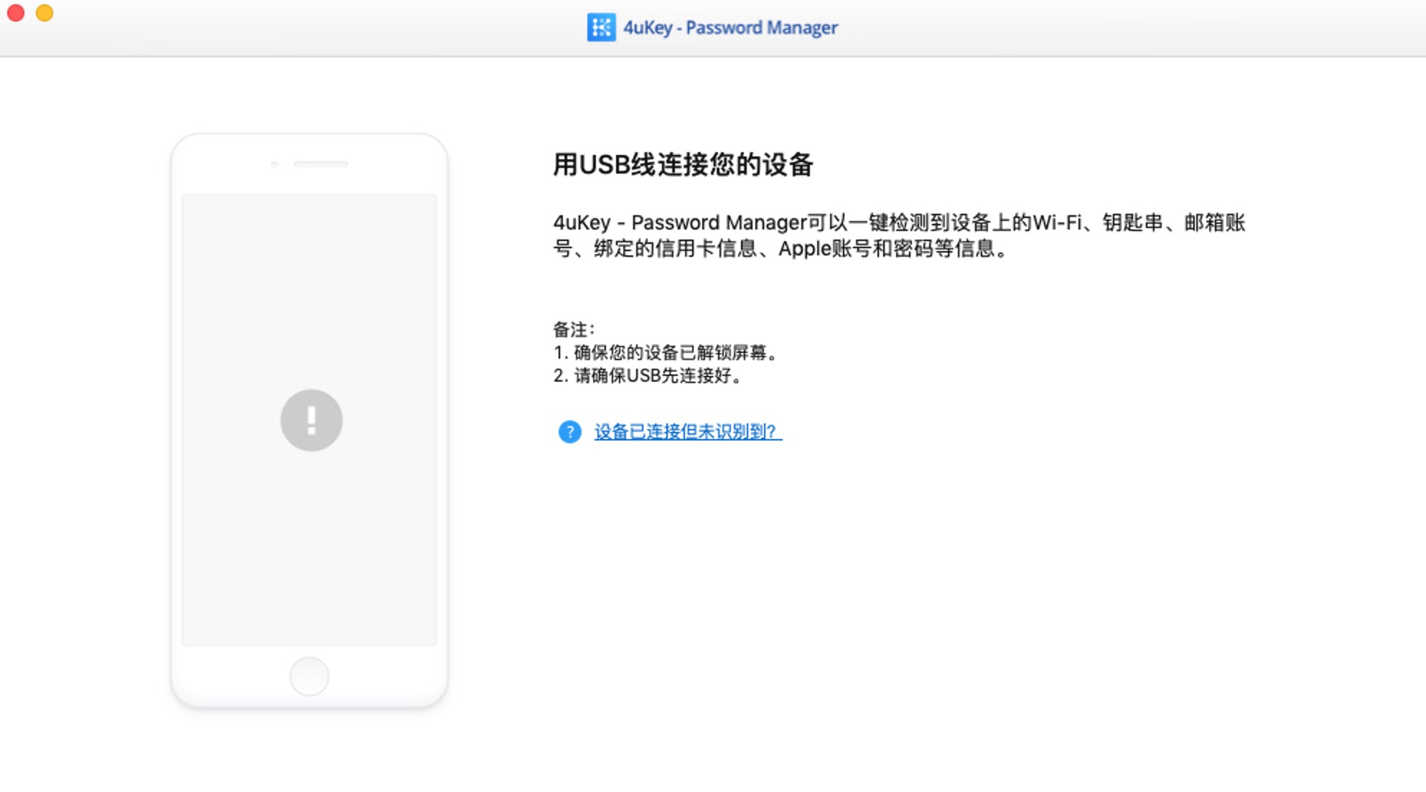This screenshot has height=792, width=1426.
Task: Click the '备注:' label
Action: coord(574,330)
